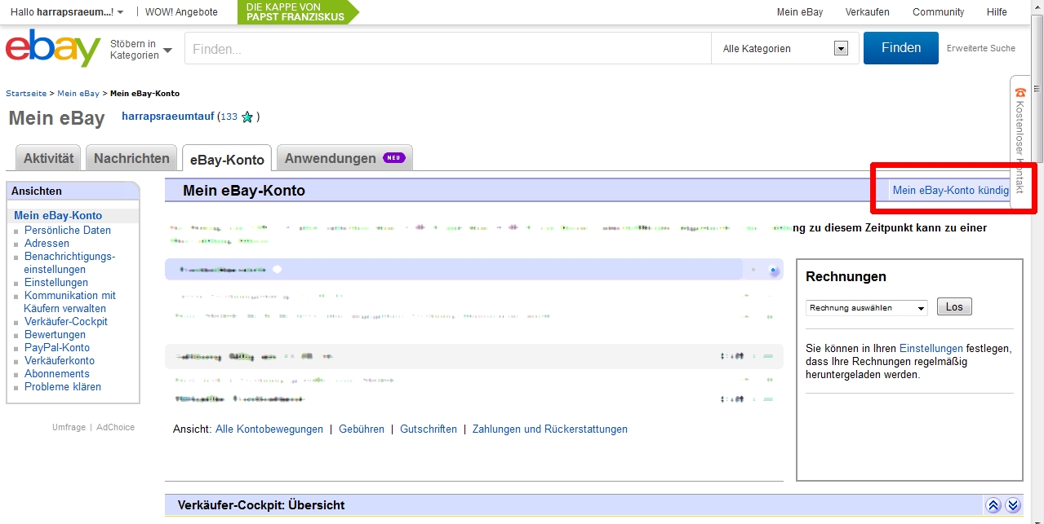The height and width of the screenshot is (524, 1044).
Task: Open the Anwendungen tab
Action: tap(344, 158)
